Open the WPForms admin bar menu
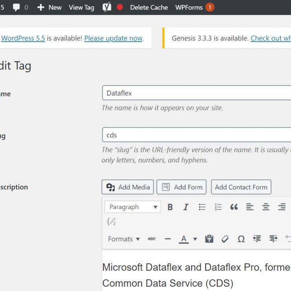 [189, 7]
